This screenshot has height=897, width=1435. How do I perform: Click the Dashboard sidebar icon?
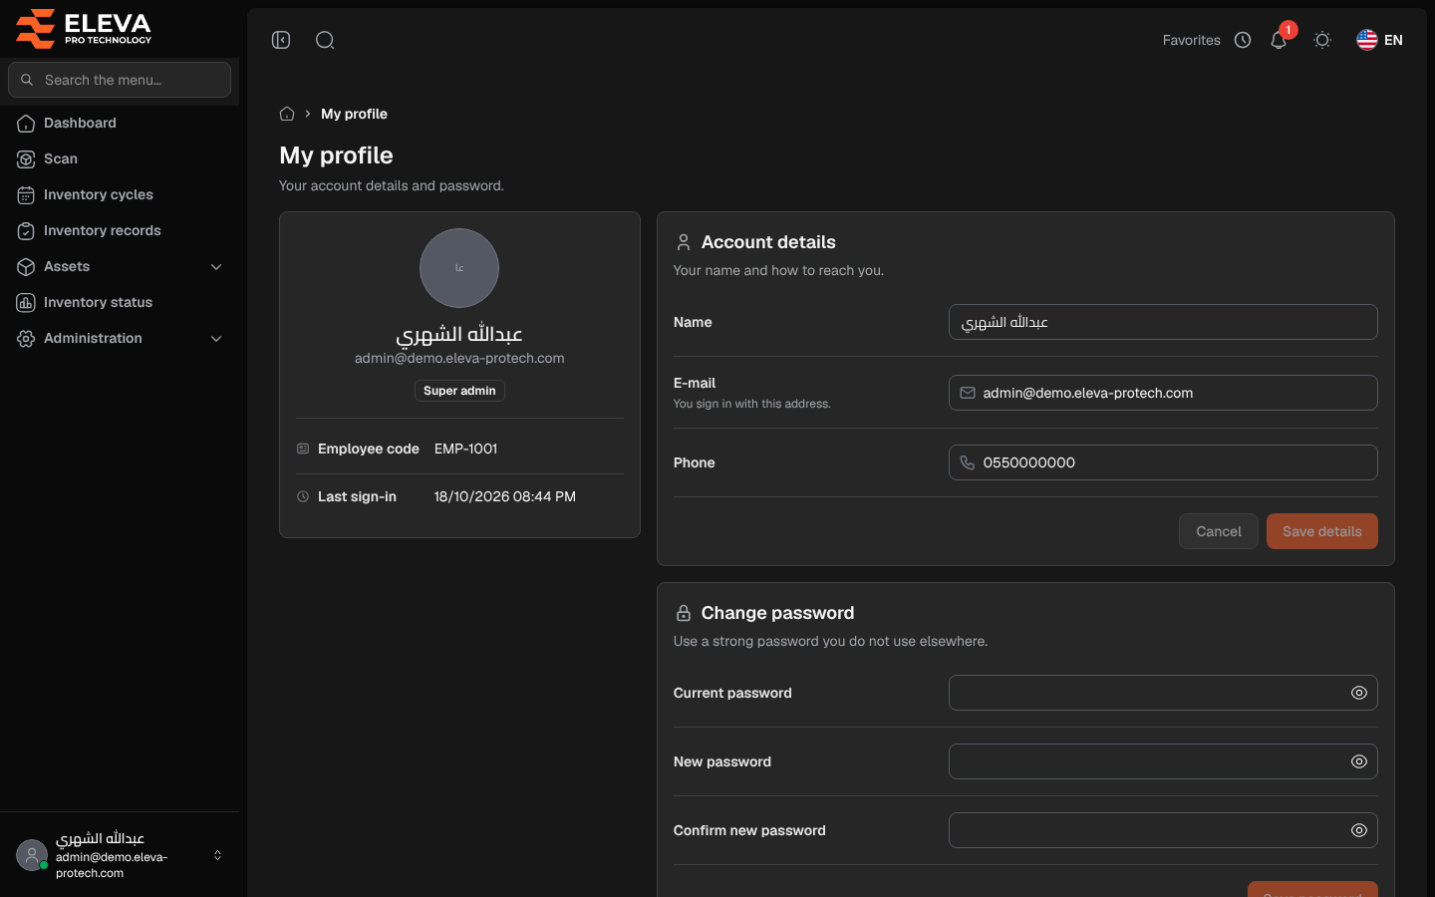(26, 124)
